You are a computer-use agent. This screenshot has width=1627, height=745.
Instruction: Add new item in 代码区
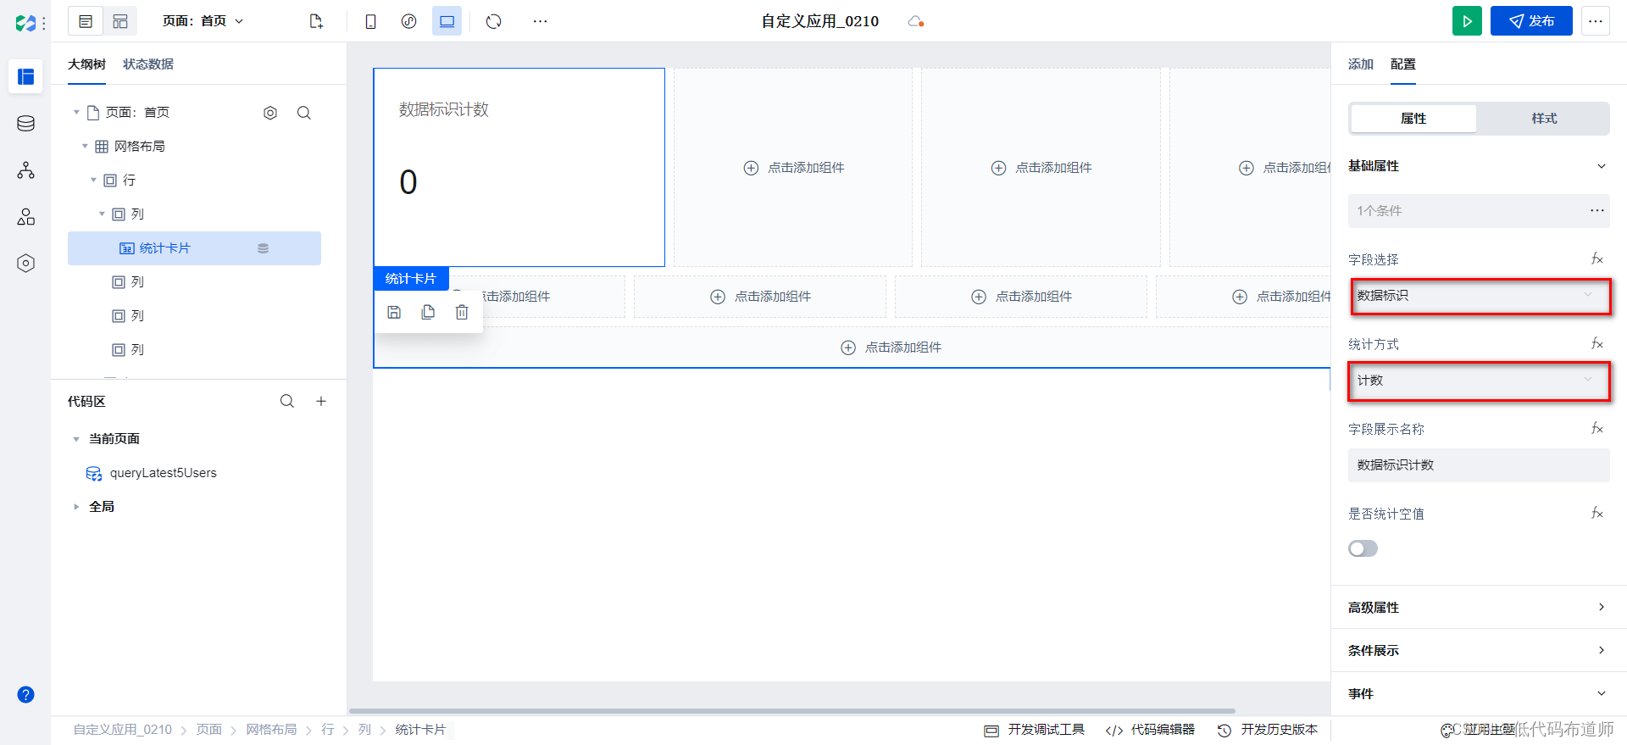[321, 401]
